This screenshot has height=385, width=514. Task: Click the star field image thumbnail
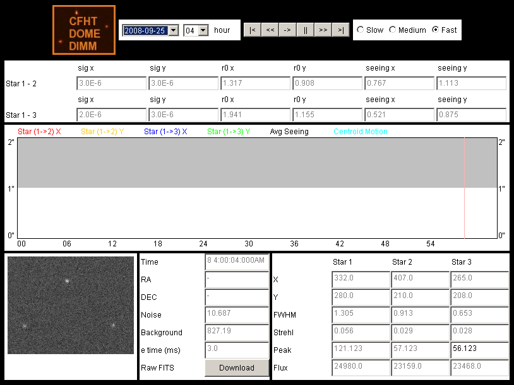point(71,305)
